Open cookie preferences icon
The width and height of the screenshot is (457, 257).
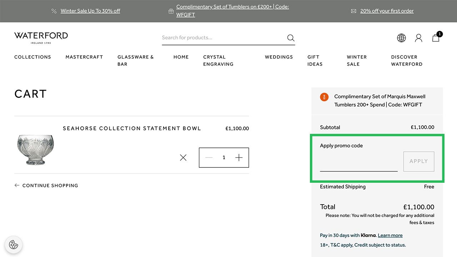click(x=14, y=245)
